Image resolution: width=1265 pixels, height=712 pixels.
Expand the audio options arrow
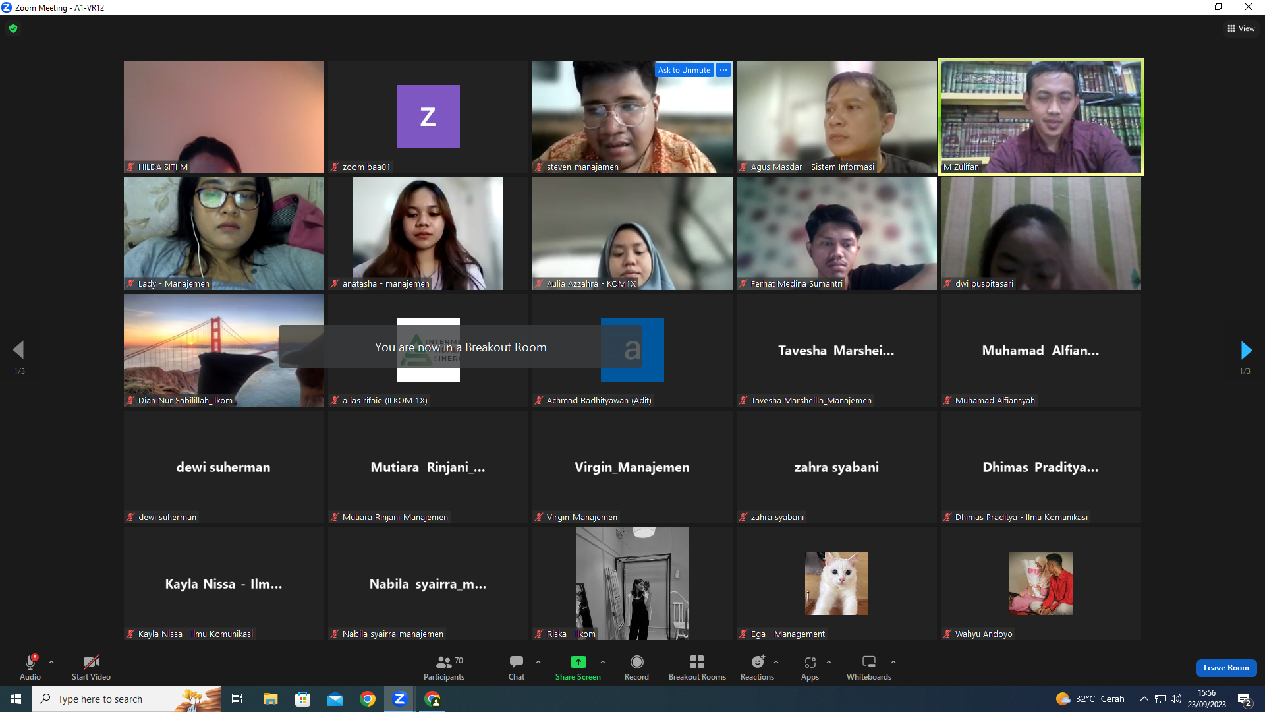51,662
